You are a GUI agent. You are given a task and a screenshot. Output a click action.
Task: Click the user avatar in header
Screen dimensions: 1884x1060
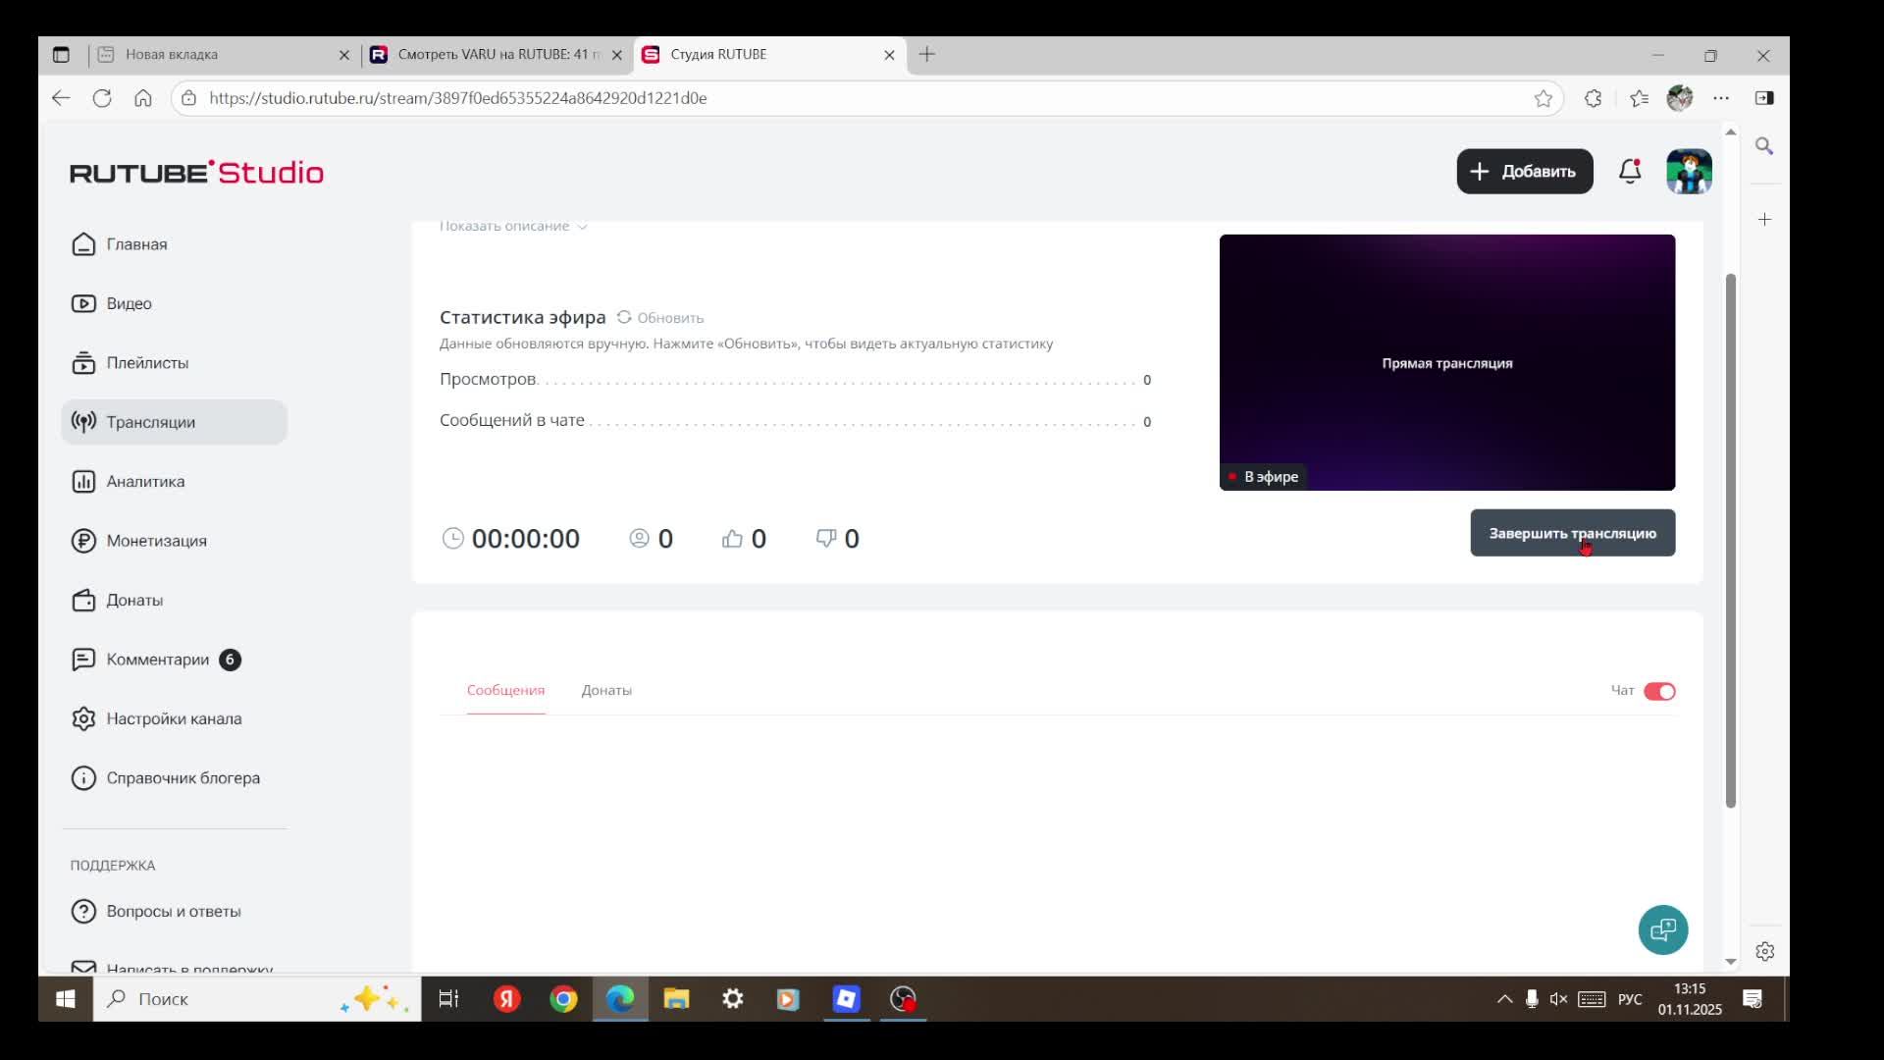[x=1689, y=172]
